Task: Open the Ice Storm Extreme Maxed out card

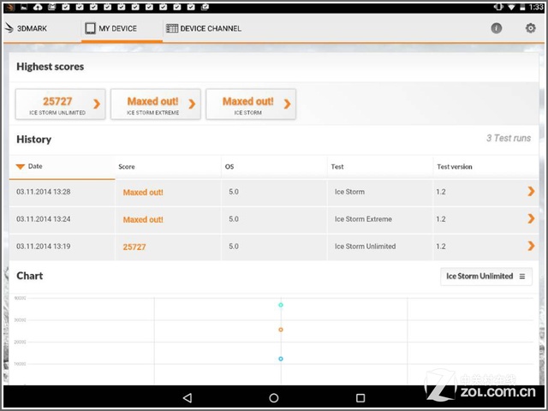Action: [156, 104]
